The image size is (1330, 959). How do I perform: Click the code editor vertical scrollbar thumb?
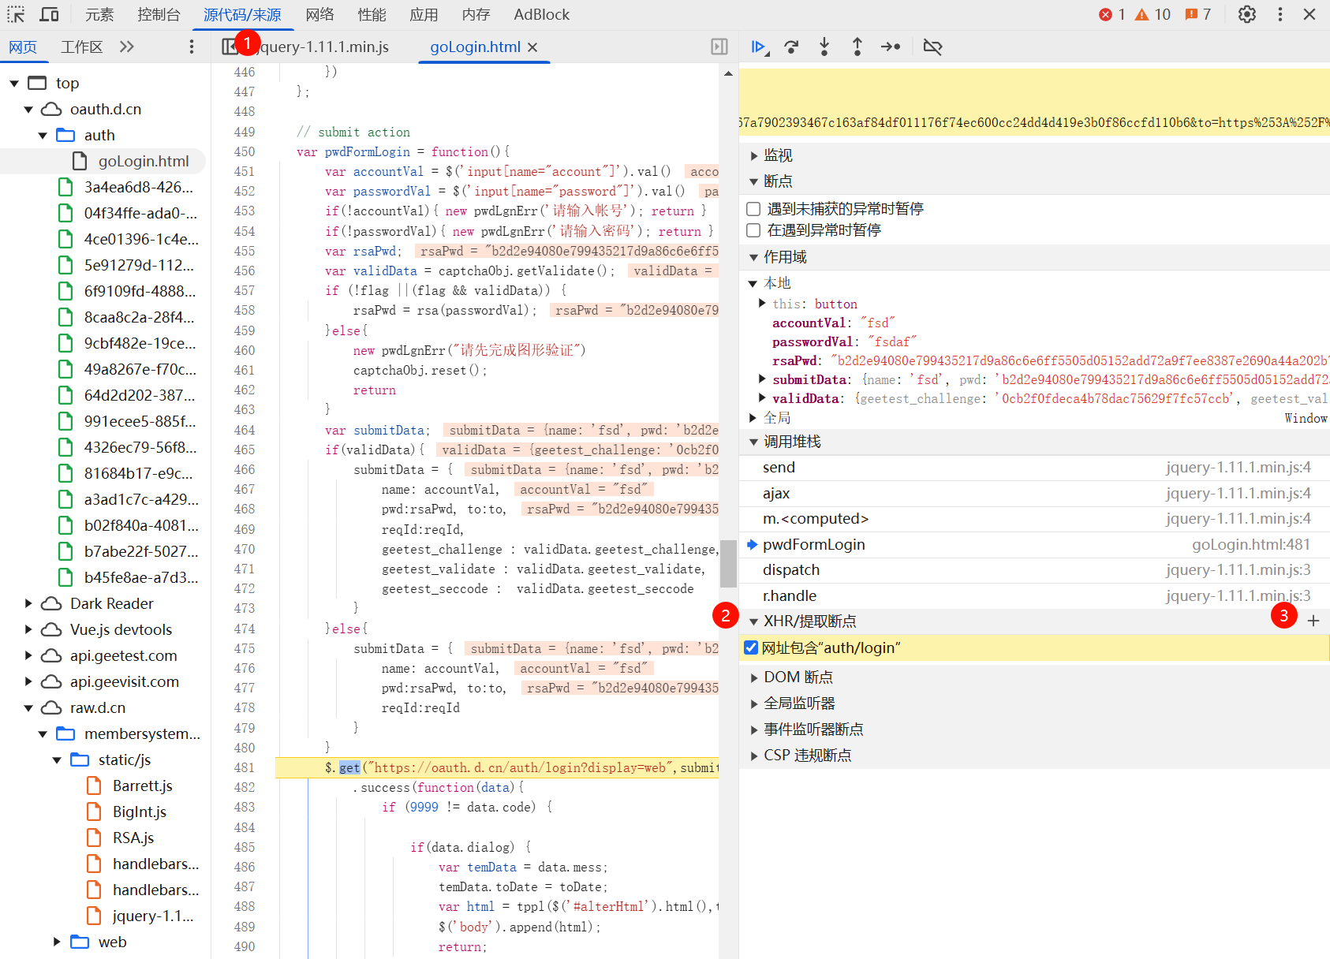tap(728, 563)
